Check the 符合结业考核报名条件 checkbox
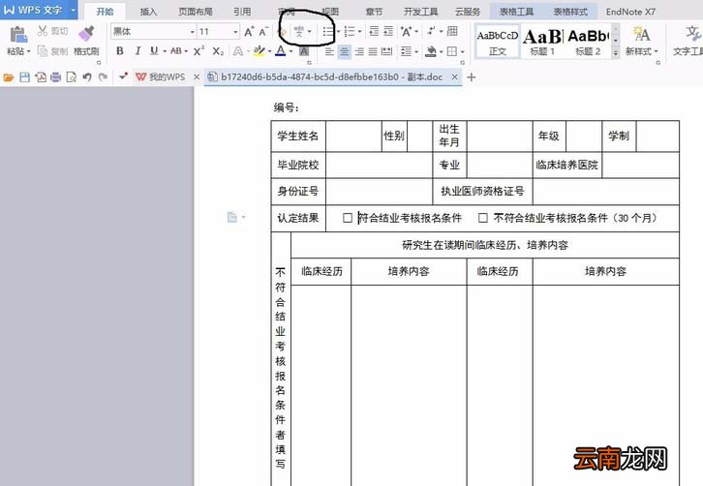The image size is (703, 486). (348, 218)
